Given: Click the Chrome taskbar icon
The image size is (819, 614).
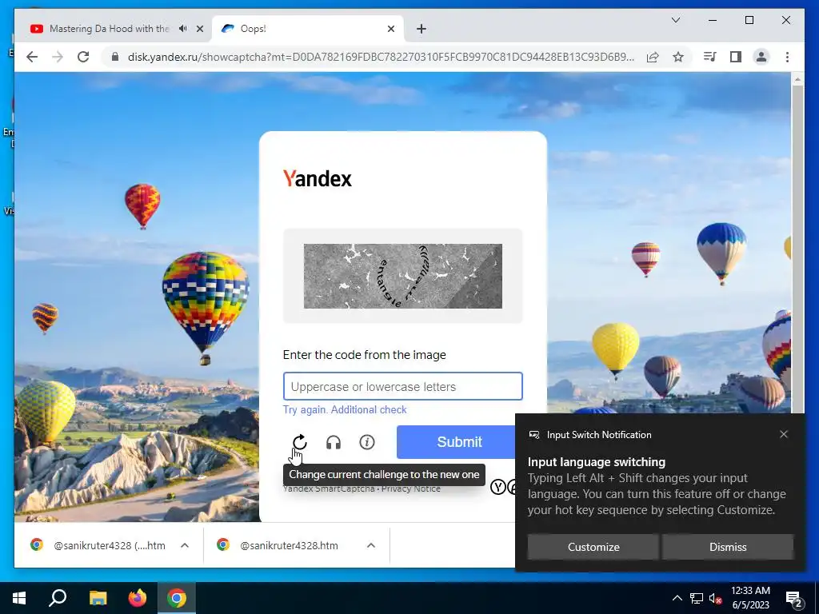Looking at the screenshot, I should click(177, 598).
